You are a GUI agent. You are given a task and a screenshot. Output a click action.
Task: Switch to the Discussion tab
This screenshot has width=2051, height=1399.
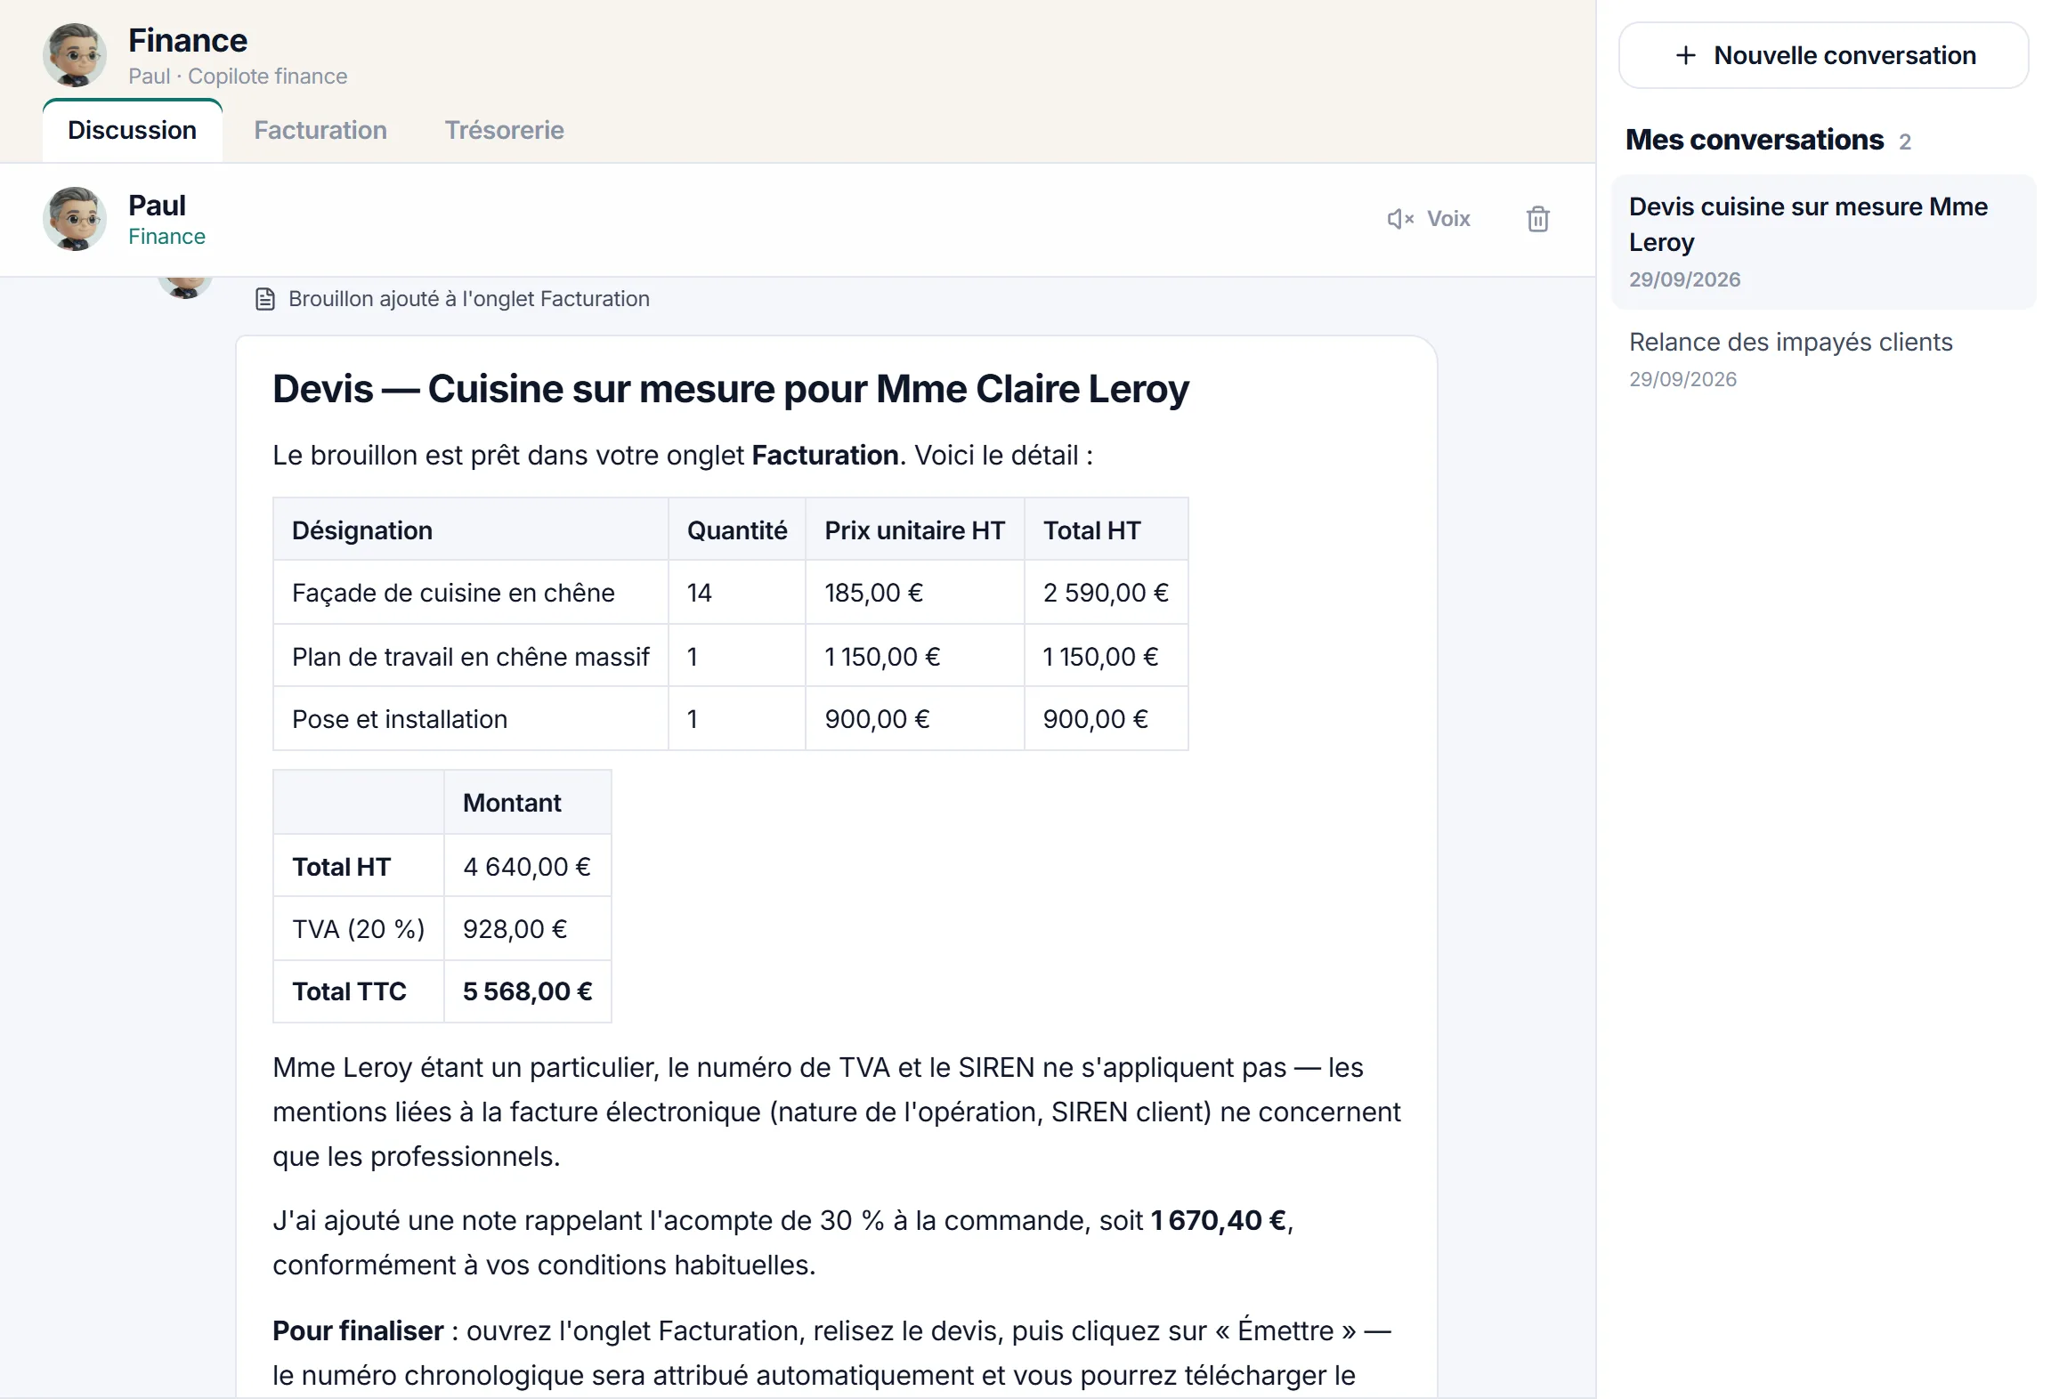(132, 130)
